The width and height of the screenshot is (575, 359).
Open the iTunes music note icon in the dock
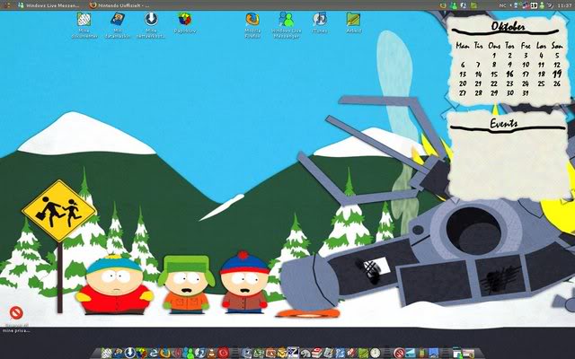(200, 353)
